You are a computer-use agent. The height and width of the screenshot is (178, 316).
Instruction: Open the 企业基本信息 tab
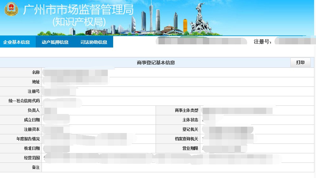(16, 42)
